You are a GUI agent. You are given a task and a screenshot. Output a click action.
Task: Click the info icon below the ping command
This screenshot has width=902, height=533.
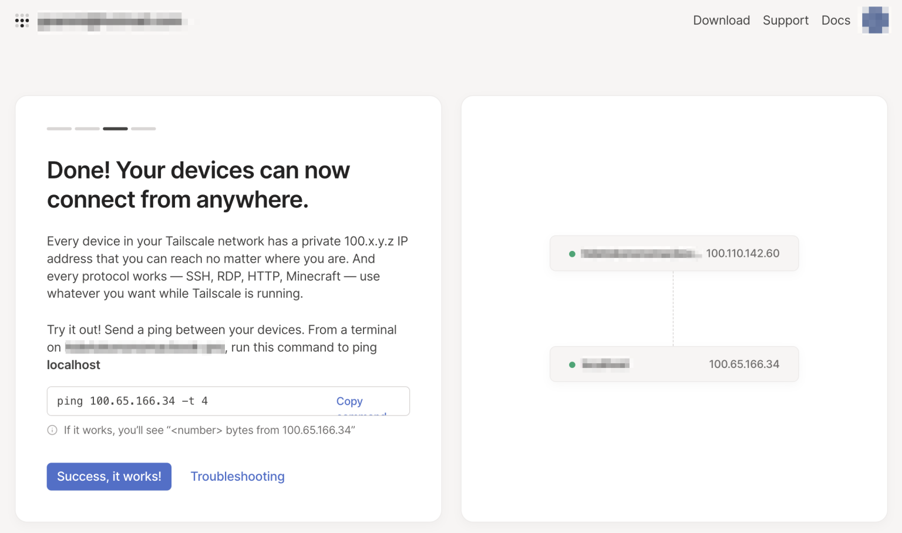point(52,430)
